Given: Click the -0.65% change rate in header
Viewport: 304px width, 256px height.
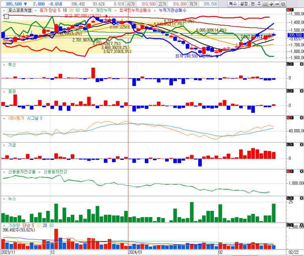Looking at the screenshot, I should [55, 4].
